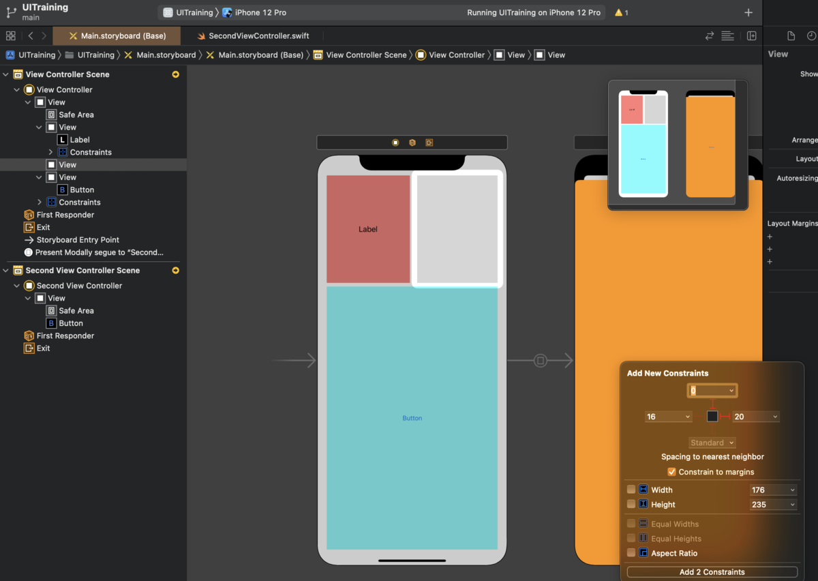The image size is (818, 581).
Task: Select Button row under Second View Controller
Action: pos(93,323)
